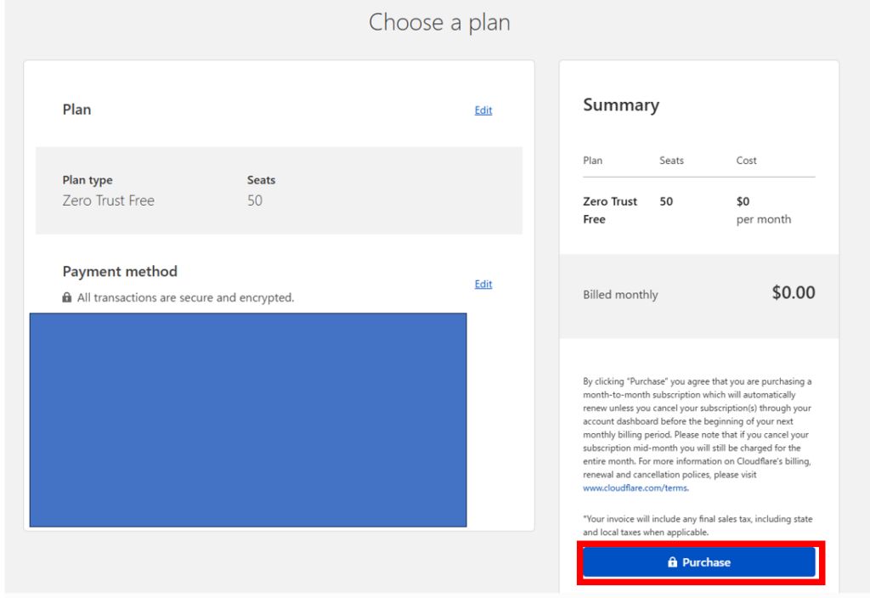Click the Purchase button
Viewport: 870px width, 598px height.
coord(698,562)
